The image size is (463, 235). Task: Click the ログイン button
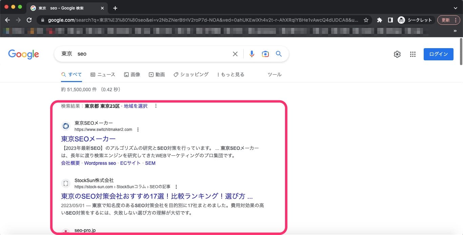click(x=438, y=54)
